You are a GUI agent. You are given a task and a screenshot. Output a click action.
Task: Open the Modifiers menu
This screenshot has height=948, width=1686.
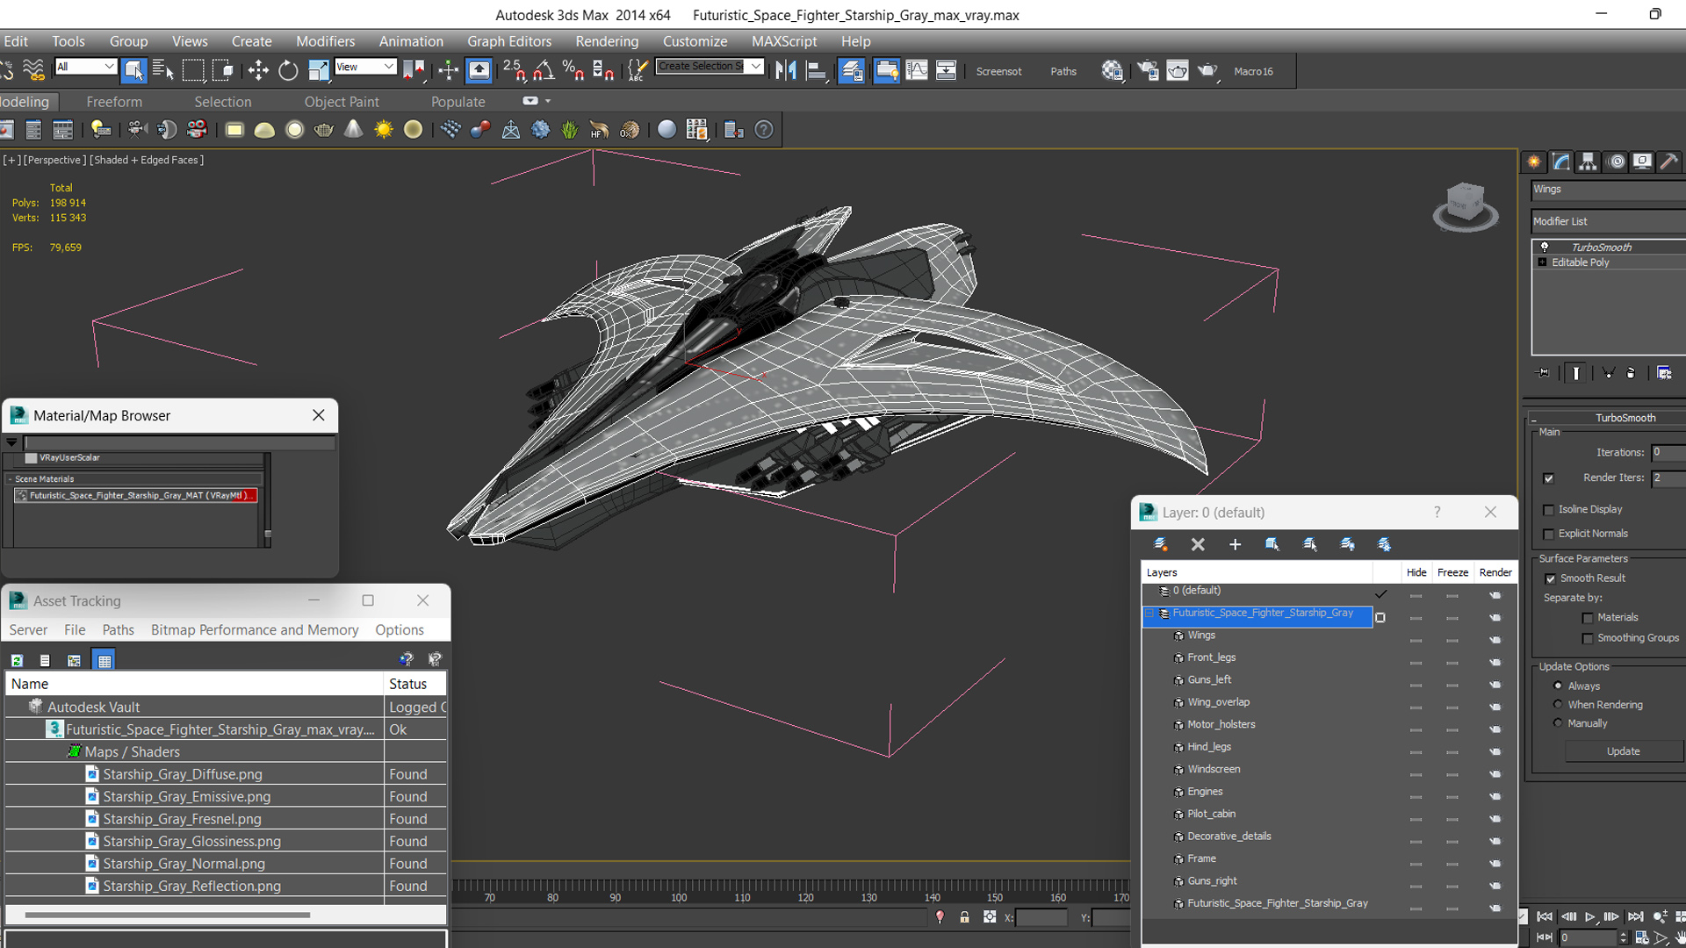325,41
